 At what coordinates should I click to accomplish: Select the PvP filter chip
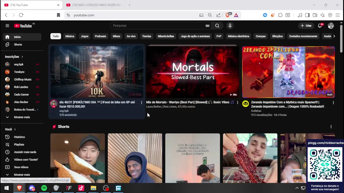pyautogui.click(x=219, y=36)
